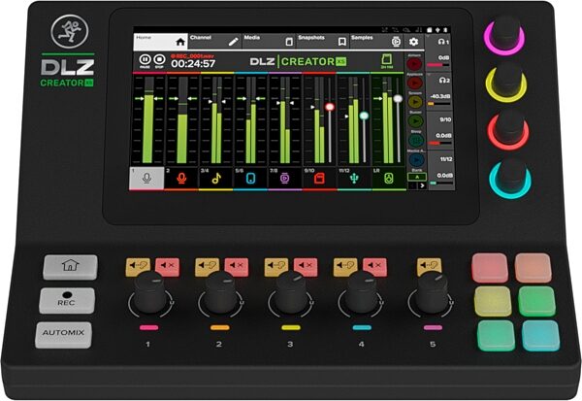Click the yellow-ringed encoder knob
The height and width of the screenshot is (401, 582).
coord(506,83)
